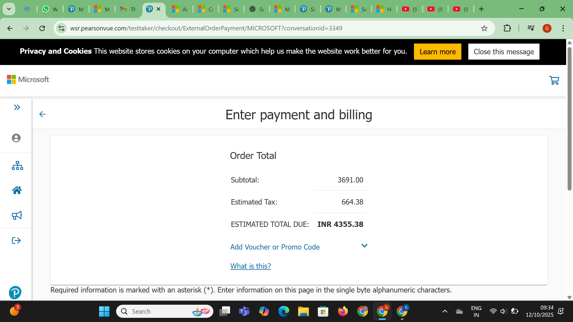Click the Learn more button
The image size is (573, 322).
(437, 52)
